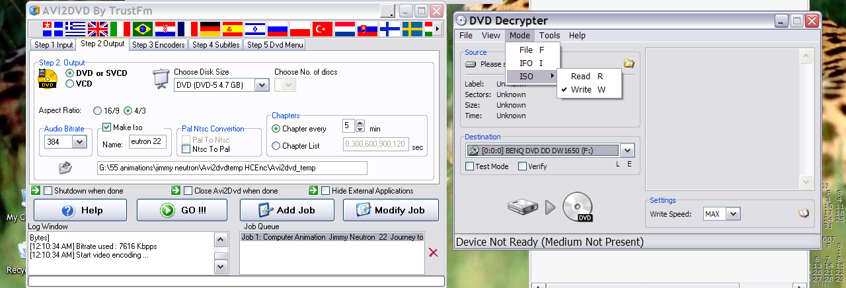Select the Finnish flag language
The height and width of the screenshot is (288, 846).
tap(389, 29)
